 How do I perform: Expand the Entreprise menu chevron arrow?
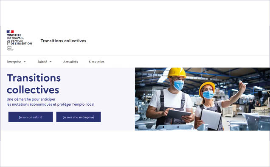(25, 62)
